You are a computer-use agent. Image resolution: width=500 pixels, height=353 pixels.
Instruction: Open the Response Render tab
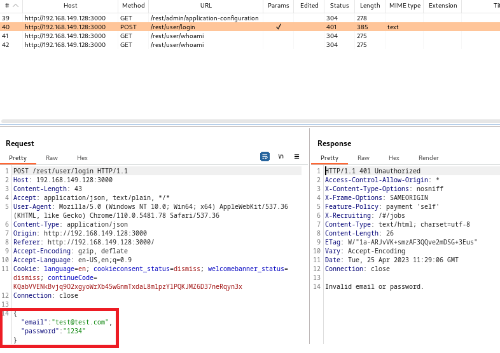pos(429,158)
